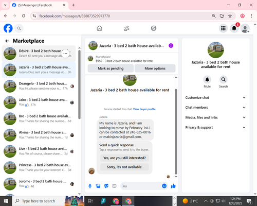This screenshot has width=257, height=206.
Task: Open the Groups icon in top navigation
Action: click(154, 28)
